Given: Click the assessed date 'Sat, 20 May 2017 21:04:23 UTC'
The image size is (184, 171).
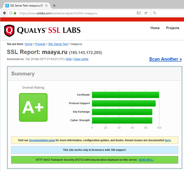Looking at the screenshot, I should 45,59.
